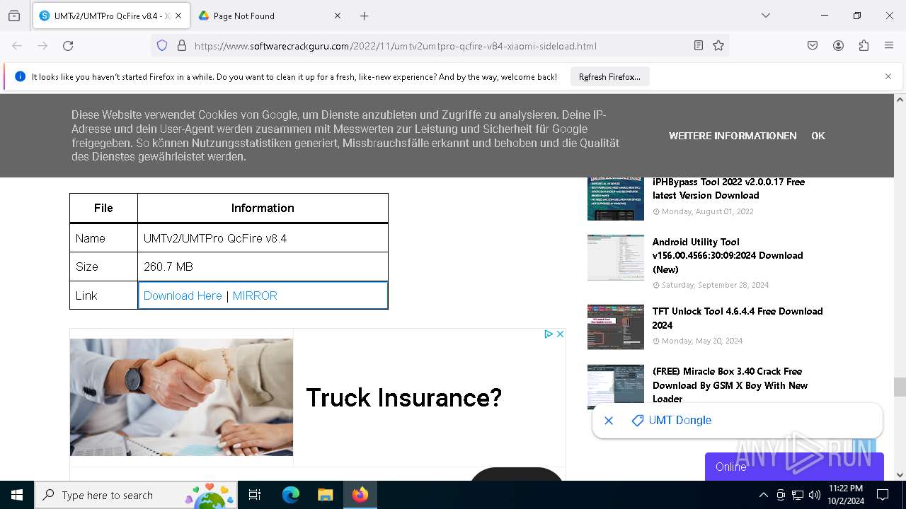The width and height of the screenshot is (906, 509).
Task: Click the Download Here link
Action: click(183, 296)
